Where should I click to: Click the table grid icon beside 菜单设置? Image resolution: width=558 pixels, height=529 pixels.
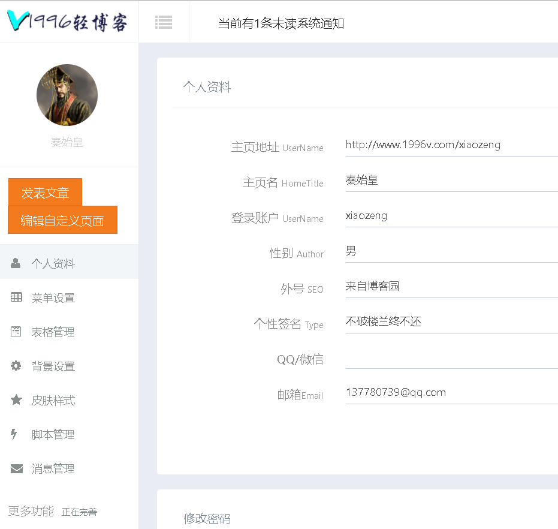click(16, 297)
